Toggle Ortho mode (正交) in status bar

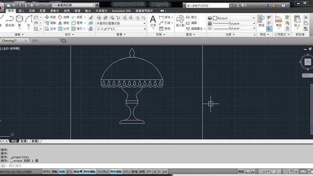69,172
